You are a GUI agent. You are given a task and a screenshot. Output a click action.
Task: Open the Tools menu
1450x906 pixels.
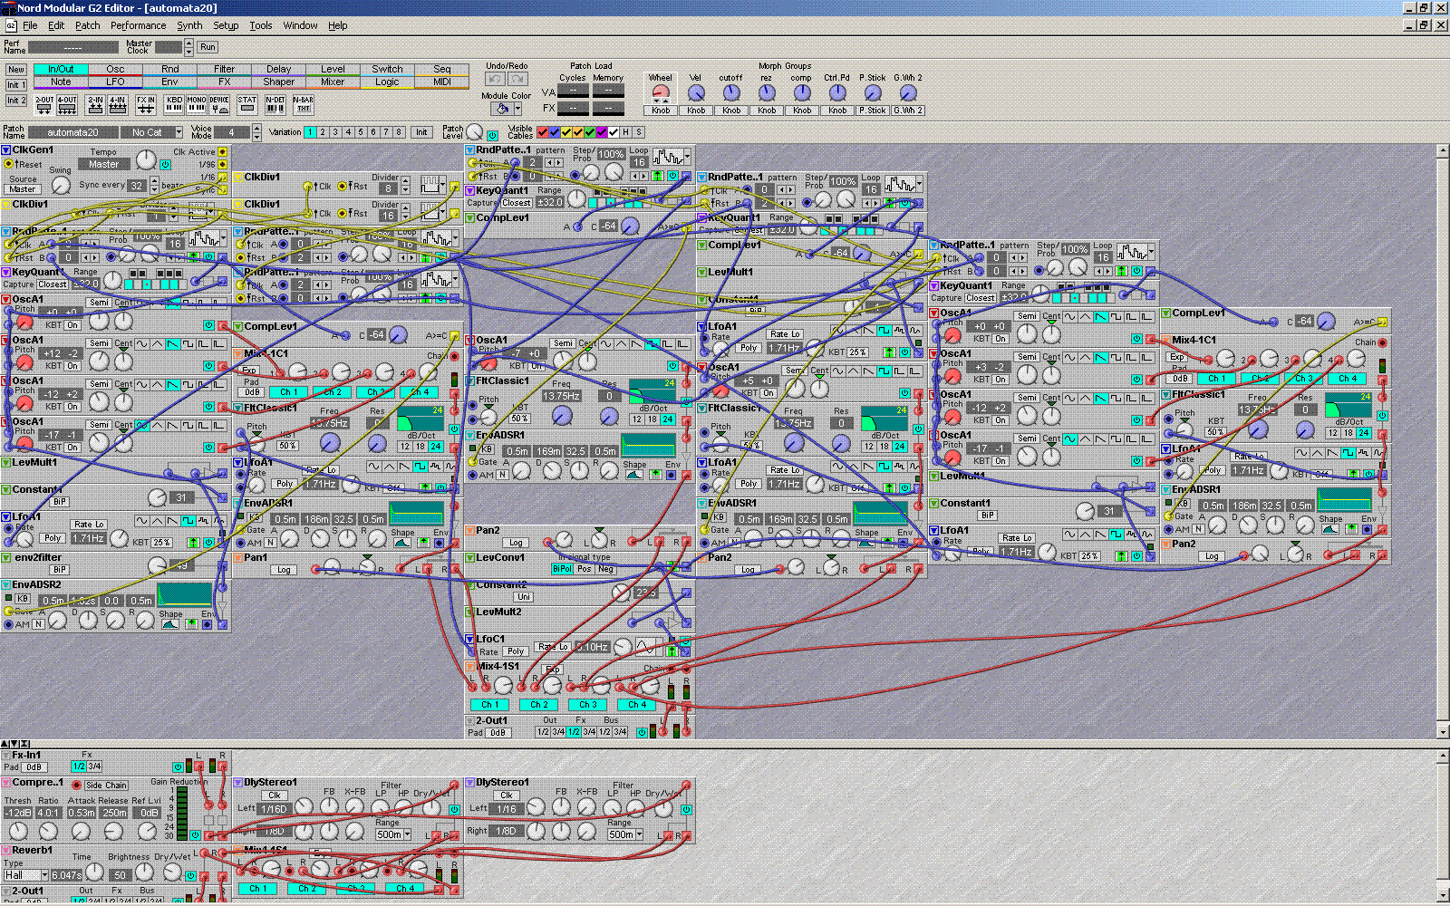pos(261,25)
